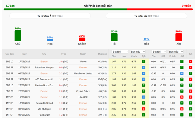Click green T/X badge in VfB Stuttgart row
Image resolution: width=196 pixels, height=118 pixels.
[191, 109]
